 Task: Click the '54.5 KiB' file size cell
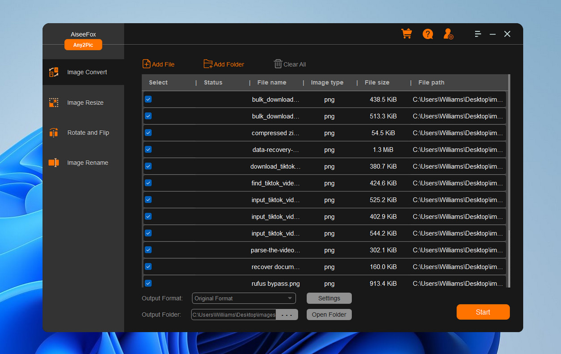[383, 133]
